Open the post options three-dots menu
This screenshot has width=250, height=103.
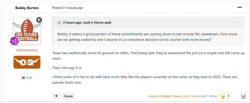[x=240, y=7]
